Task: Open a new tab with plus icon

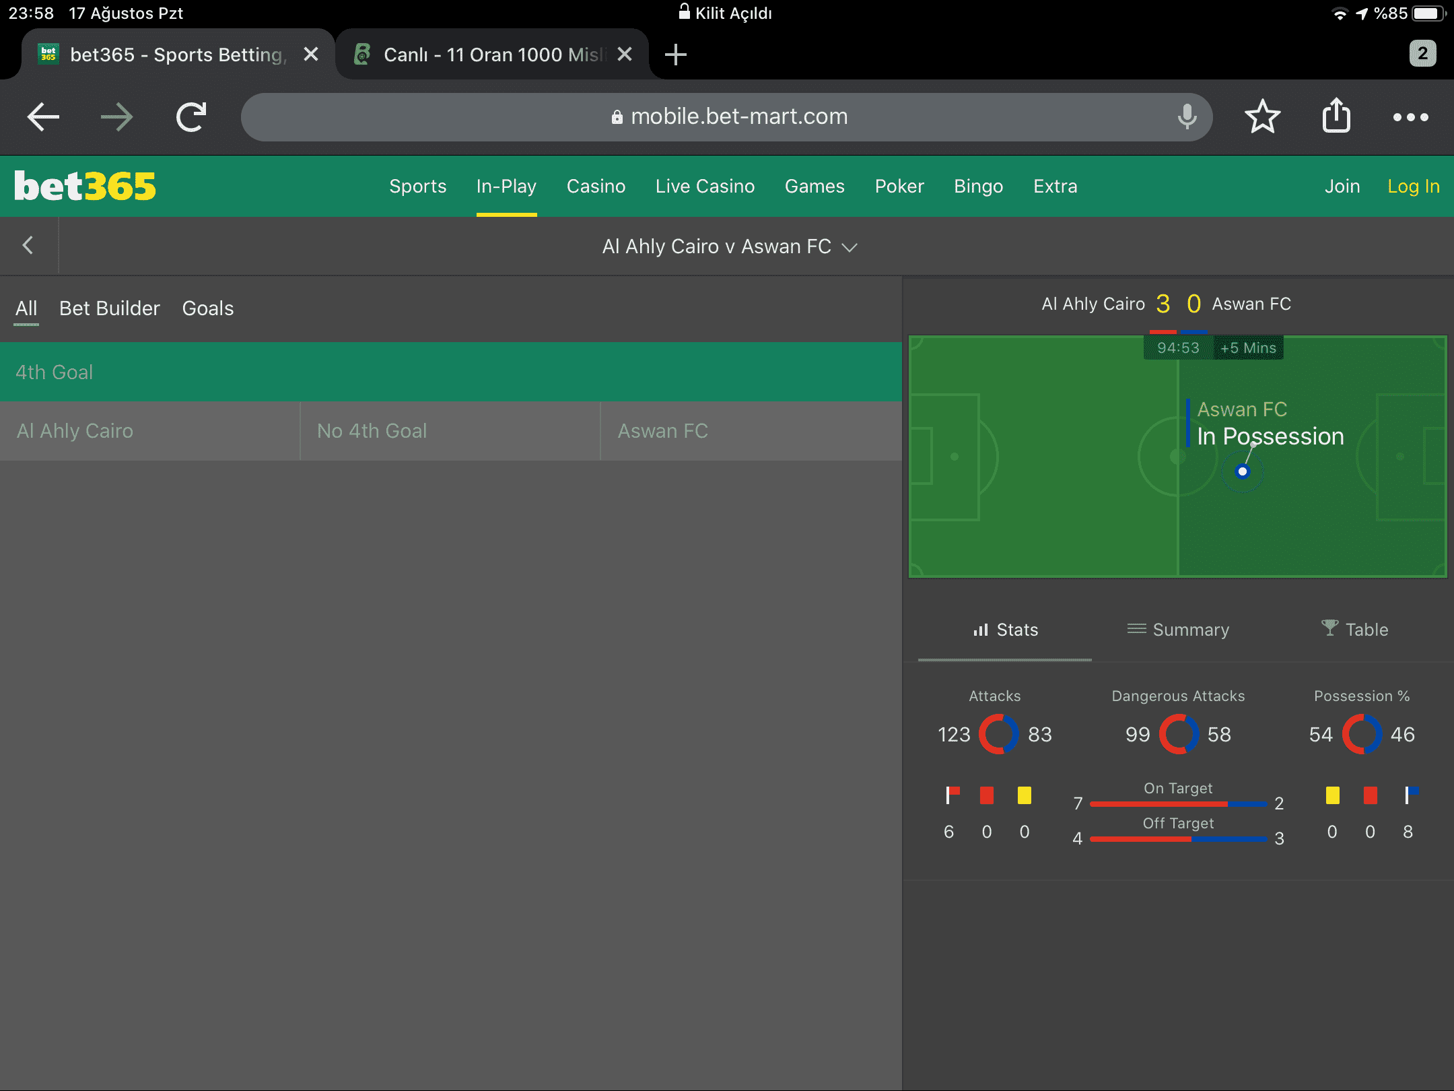Action: pos(675,55)
